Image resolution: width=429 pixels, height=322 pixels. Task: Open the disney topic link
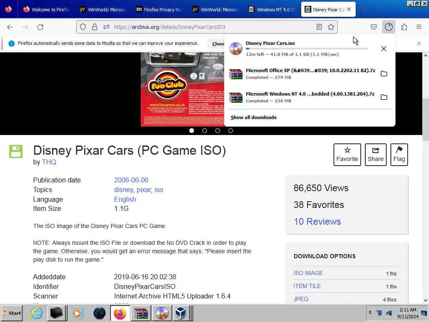click(x=124, y=190)
